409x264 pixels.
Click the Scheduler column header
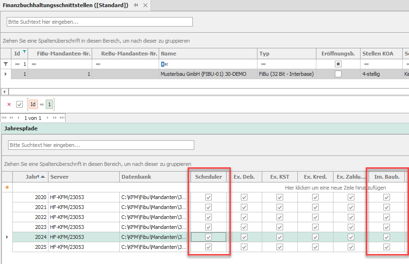[208, 177]
